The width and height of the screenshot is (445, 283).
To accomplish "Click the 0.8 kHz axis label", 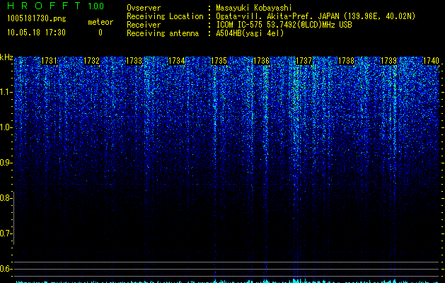I will pos(6,198).
